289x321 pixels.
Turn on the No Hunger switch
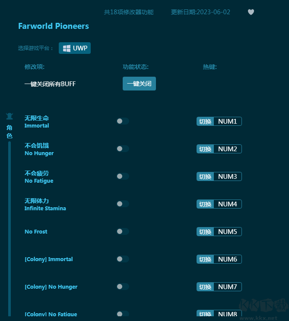123,149
